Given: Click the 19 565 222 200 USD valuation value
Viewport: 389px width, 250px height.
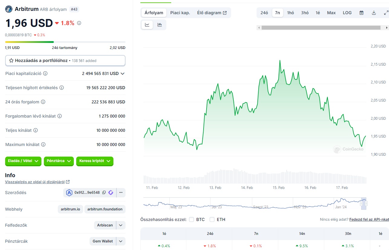Looking at the screenshot, I should 106,88.
